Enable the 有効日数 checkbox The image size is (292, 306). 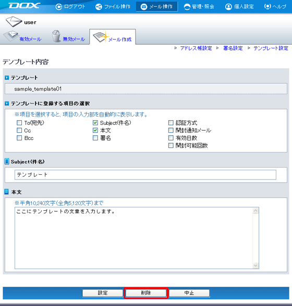coord(171,138)
